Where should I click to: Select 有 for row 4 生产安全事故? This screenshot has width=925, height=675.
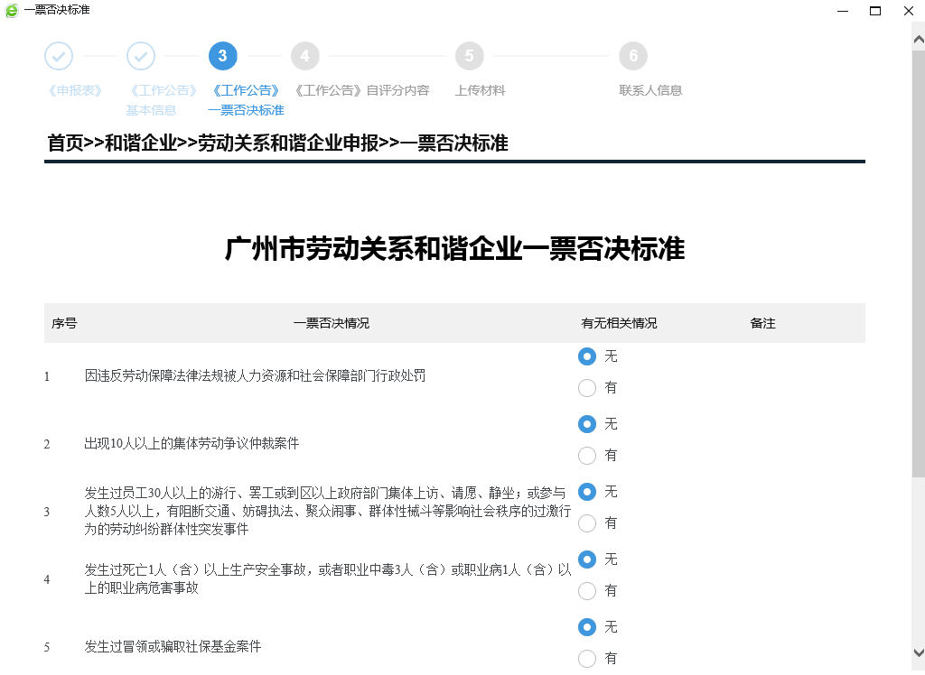pos(587,591)
